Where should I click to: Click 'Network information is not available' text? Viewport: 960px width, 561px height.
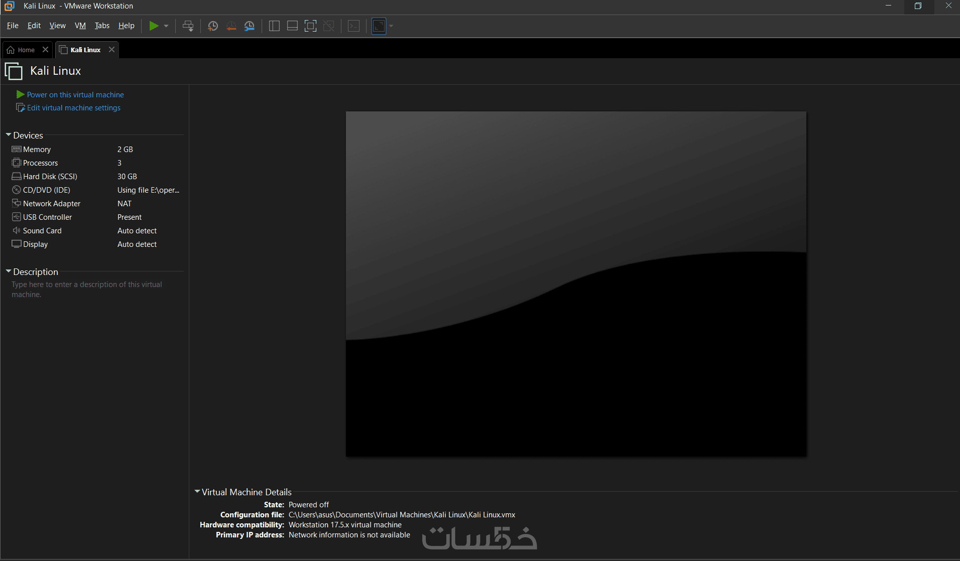[349, 535]
